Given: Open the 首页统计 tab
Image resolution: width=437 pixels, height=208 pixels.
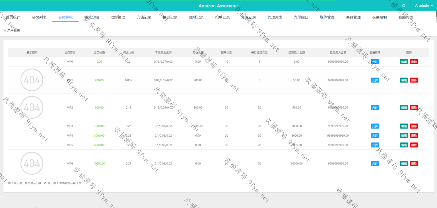Looking at the screenshot, I should [x=13, y=17].
